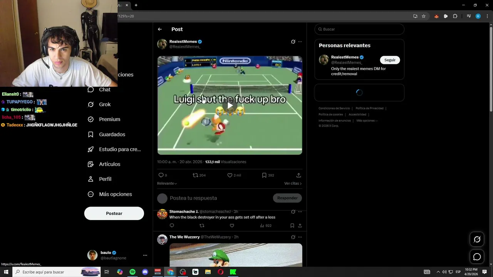Play the Luigi tennis video
The width and height of the screenshot is (493, 277).
[230, 105]
